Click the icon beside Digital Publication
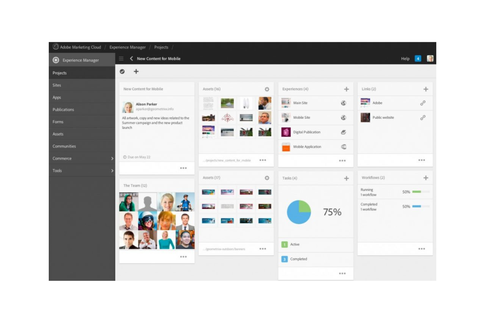 [343, 132]
